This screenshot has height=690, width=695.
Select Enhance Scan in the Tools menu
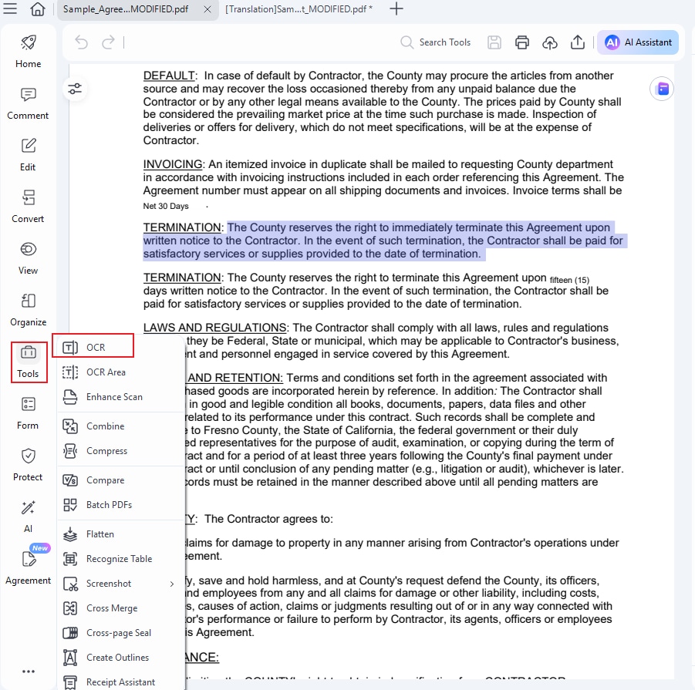pos(120,397)
